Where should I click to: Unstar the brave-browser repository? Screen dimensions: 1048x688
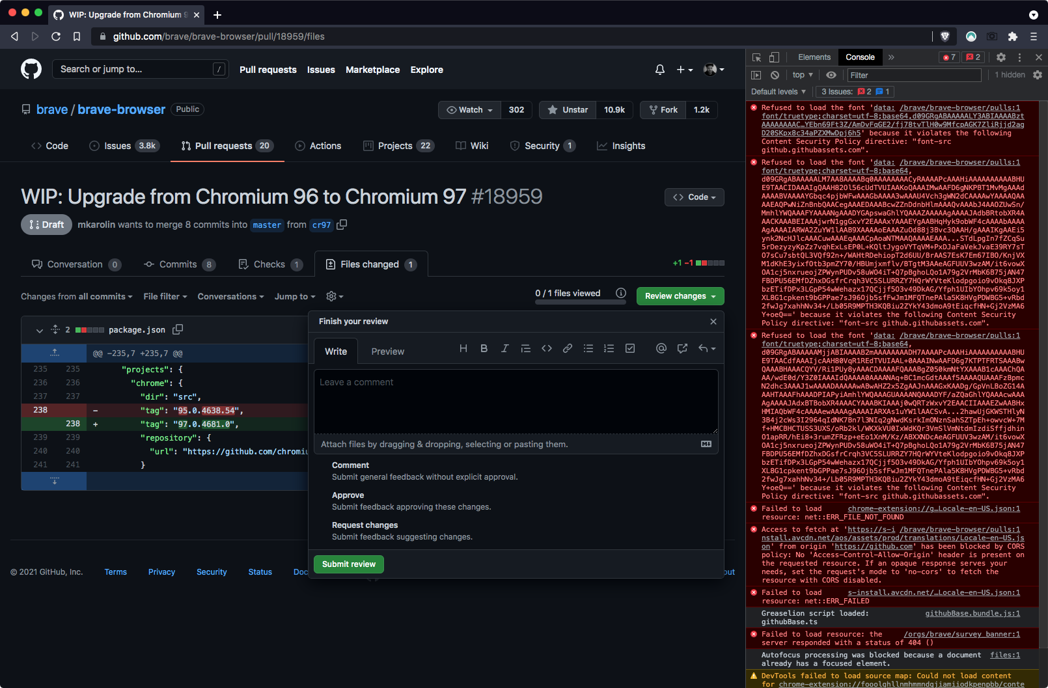568,110
